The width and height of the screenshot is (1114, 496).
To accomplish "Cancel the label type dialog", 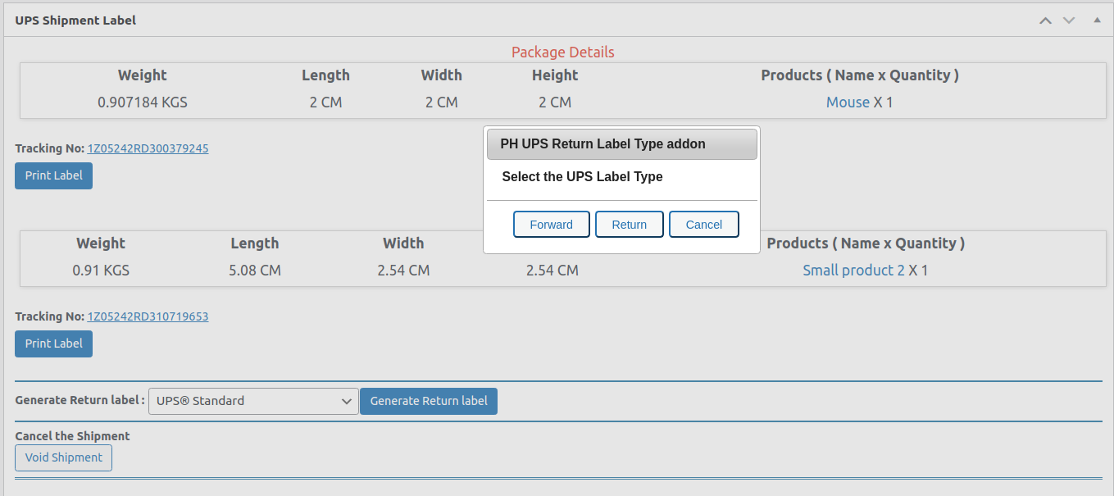I will click(704, 225).
